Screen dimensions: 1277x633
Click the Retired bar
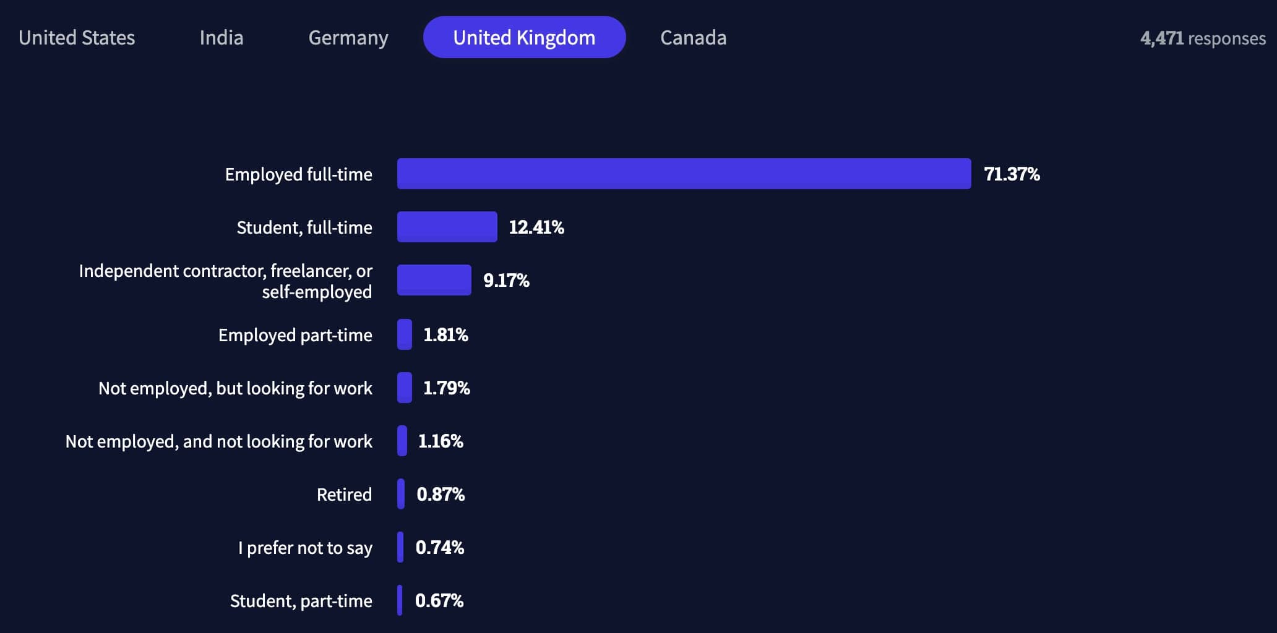tap(401, 494)
